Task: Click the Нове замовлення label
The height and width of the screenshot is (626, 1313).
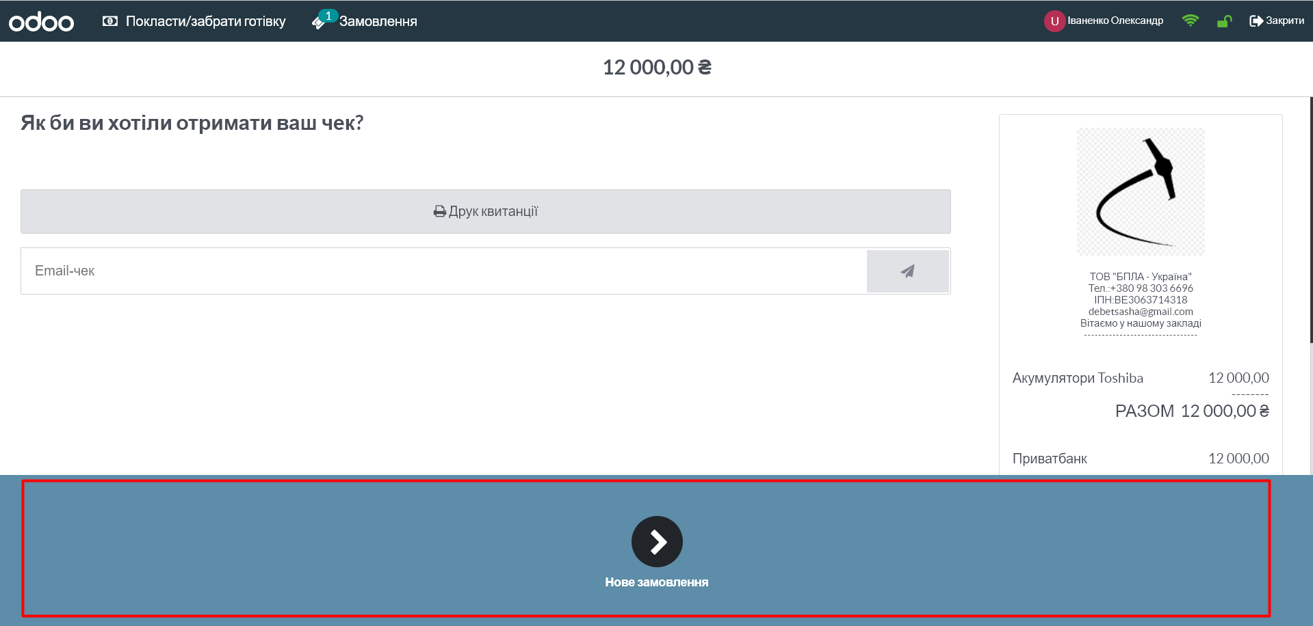Action: tap(656, 582)
